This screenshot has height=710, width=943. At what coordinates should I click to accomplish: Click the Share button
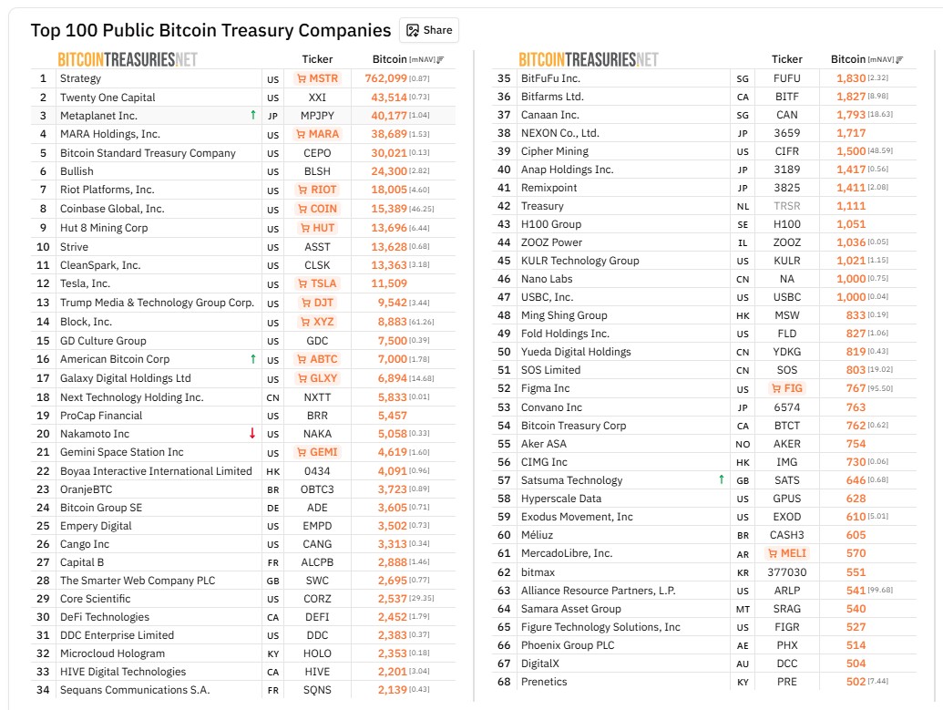pyautogui.click(x=429, y=30)
